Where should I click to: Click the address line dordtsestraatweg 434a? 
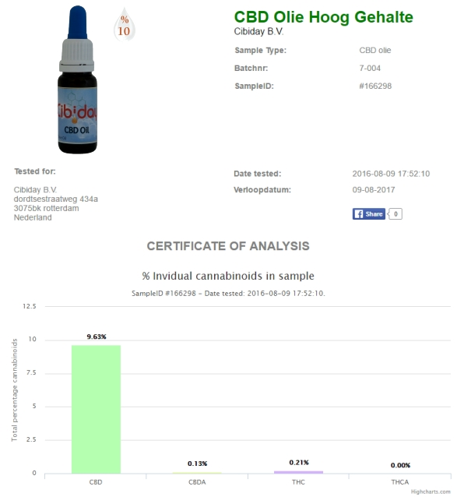tap(56, 199)
